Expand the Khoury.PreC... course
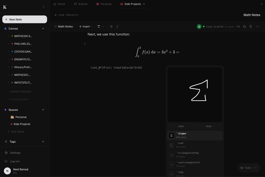265x177 pixels. 9,67
